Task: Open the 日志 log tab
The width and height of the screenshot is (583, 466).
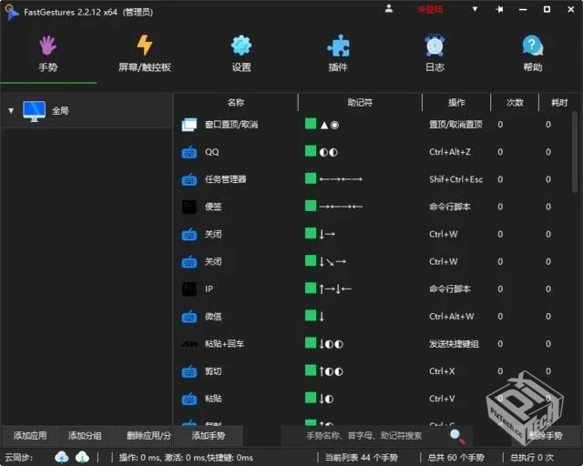Action: pyautogui.click(x=435, y=55)
